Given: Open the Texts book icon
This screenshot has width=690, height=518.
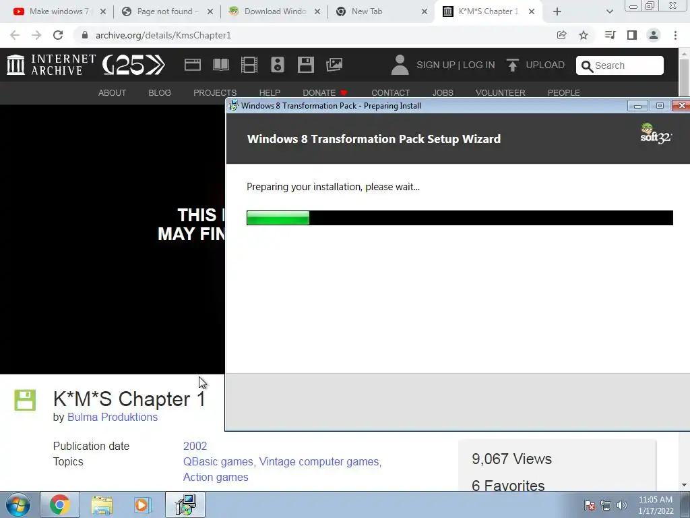Looking at the screenshot, I should coord(221,65).
